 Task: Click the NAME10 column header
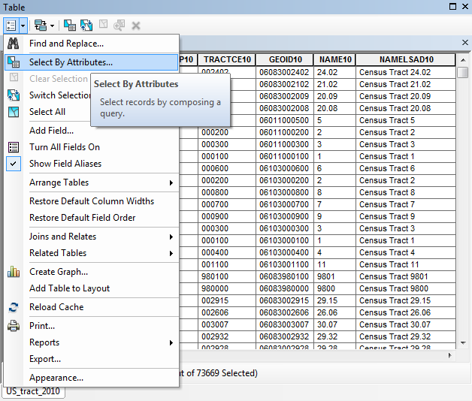[335, 59]
